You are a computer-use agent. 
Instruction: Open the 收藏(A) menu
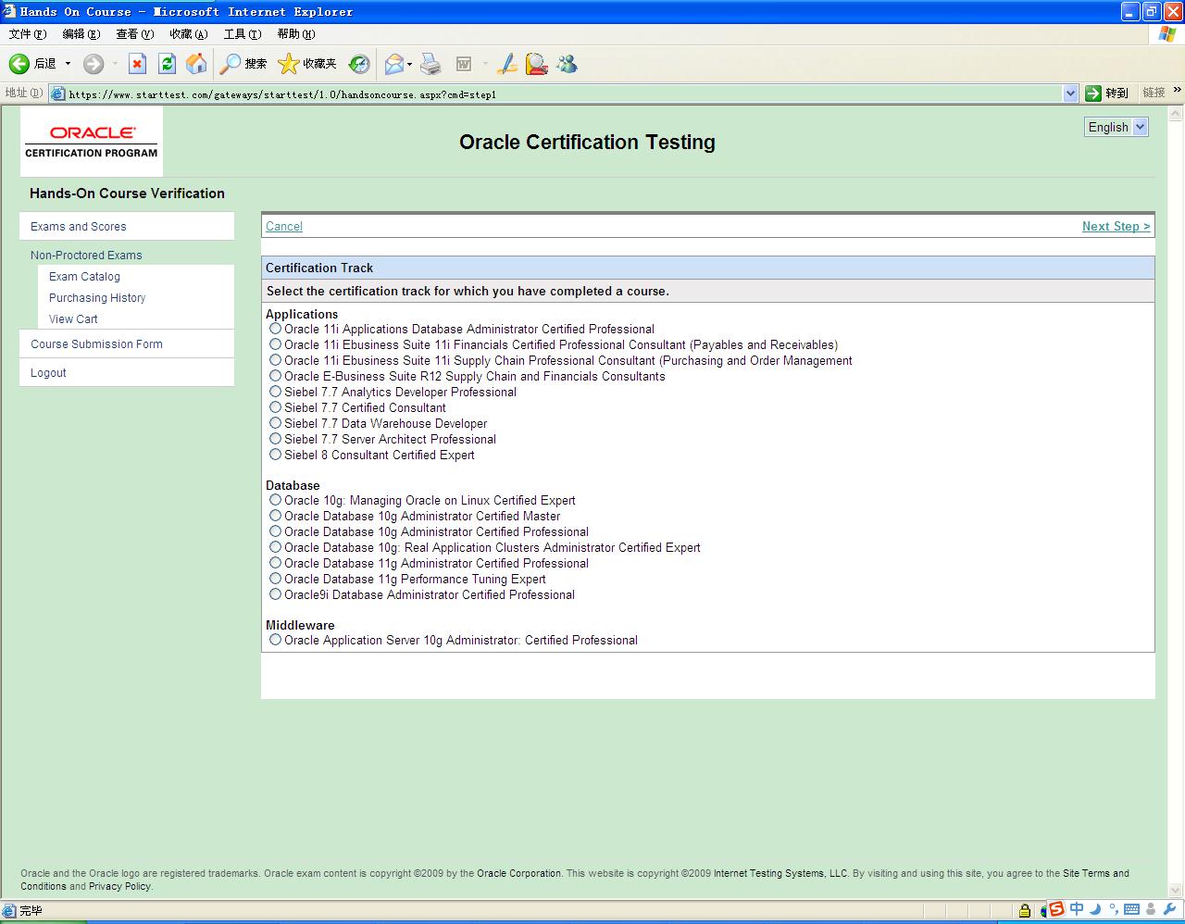click(x=189, y=34)
